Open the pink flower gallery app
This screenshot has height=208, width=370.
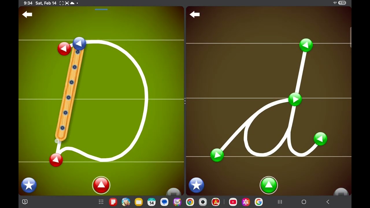click(x=246, y=202)
